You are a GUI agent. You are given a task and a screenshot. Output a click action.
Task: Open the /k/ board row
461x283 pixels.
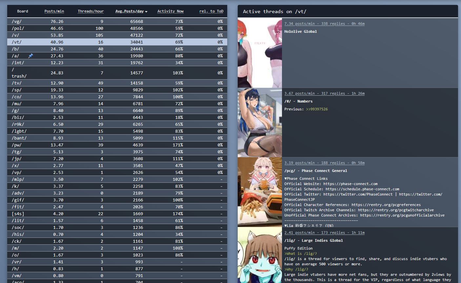(x=117, y=186)
